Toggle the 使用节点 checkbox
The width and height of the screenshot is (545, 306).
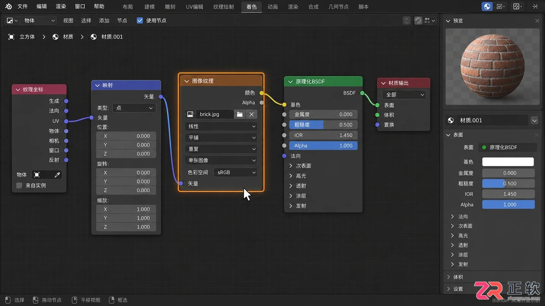click(140, 20)
